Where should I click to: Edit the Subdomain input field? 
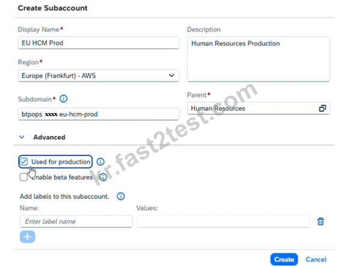tap(99, 114)
